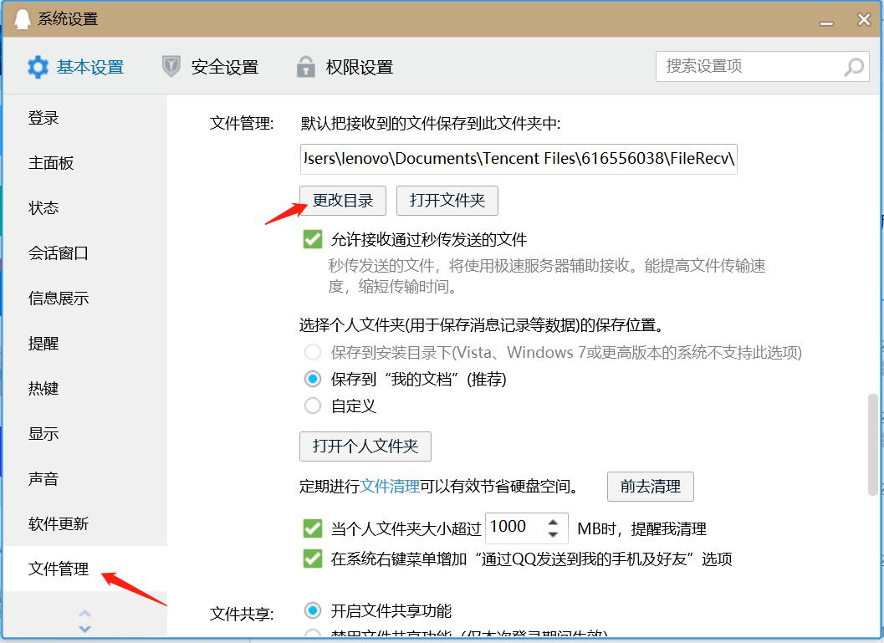Toggle the 当个人文件夹大小超过 reminder checkbox
Image resolution: width=884 pixels, height=643 pixels.
[312, 528]
